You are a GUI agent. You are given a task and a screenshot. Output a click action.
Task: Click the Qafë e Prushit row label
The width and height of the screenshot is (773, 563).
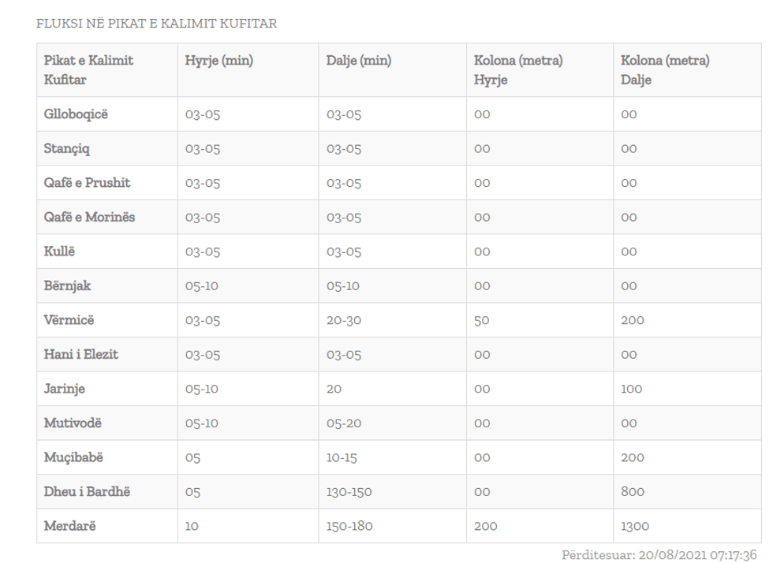coord(88,183)
